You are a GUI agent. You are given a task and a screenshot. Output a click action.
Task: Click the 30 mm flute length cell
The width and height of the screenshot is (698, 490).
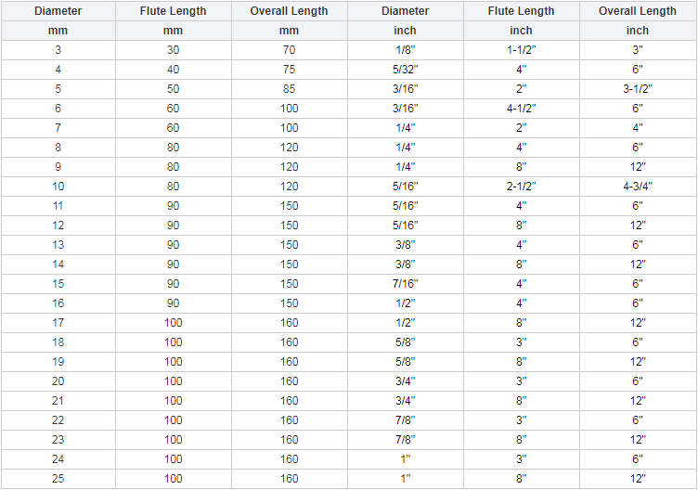(x=173, y=49)
